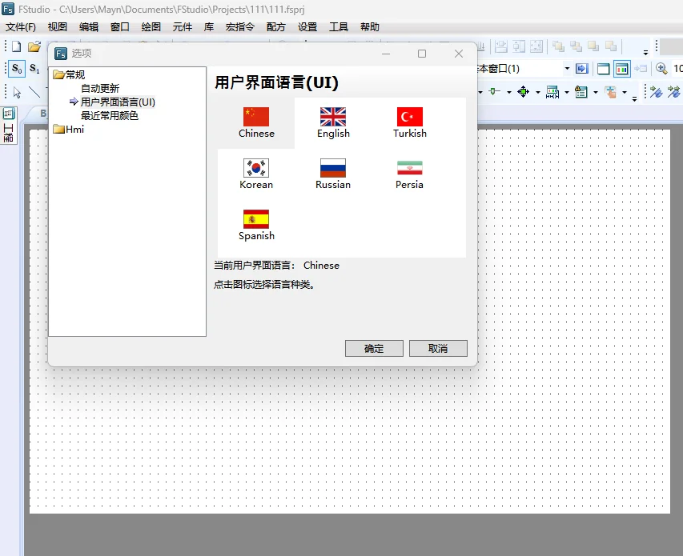Screen dimensions: 683x556
Task: Maximize the 选项 dialog window
Action: (x=422, y=54)
